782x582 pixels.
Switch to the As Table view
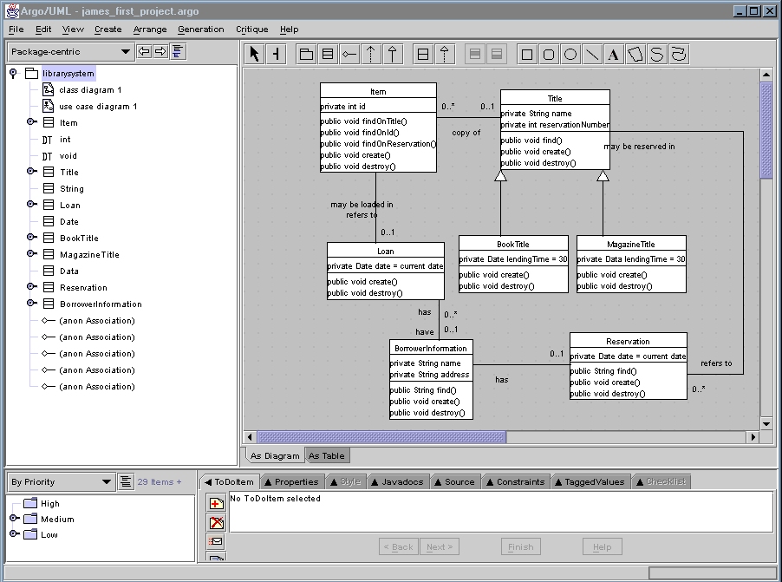tap(327, 455)
